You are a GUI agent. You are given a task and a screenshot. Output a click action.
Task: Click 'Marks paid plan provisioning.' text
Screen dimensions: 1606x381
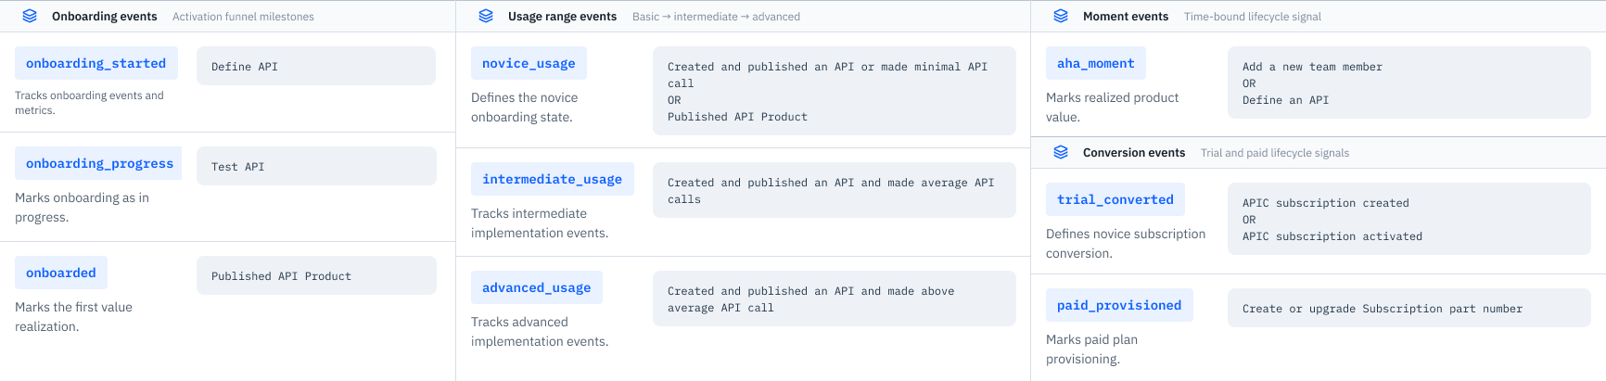pyautogui.click(x=1091, y=349)
